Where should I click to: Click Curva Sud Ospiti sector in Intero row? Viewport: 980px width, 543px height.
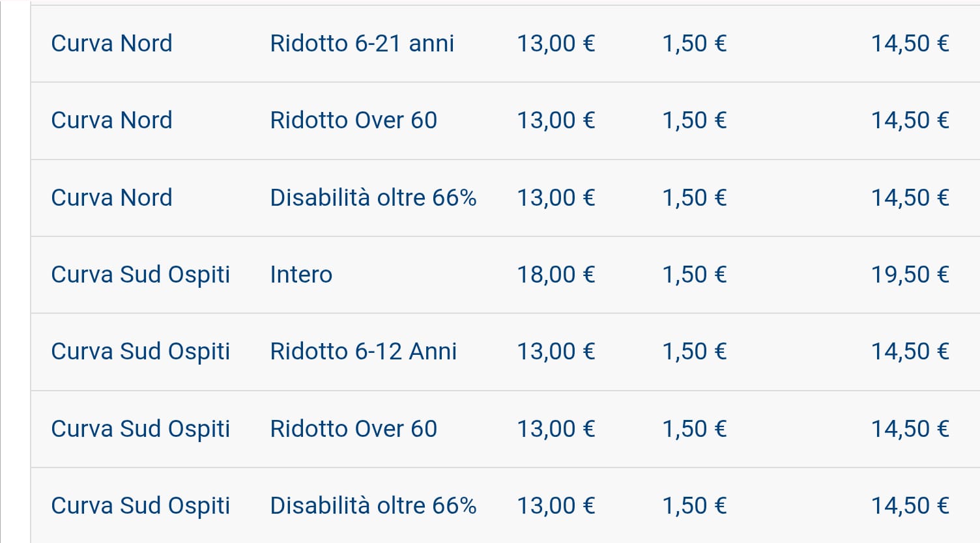140,275
